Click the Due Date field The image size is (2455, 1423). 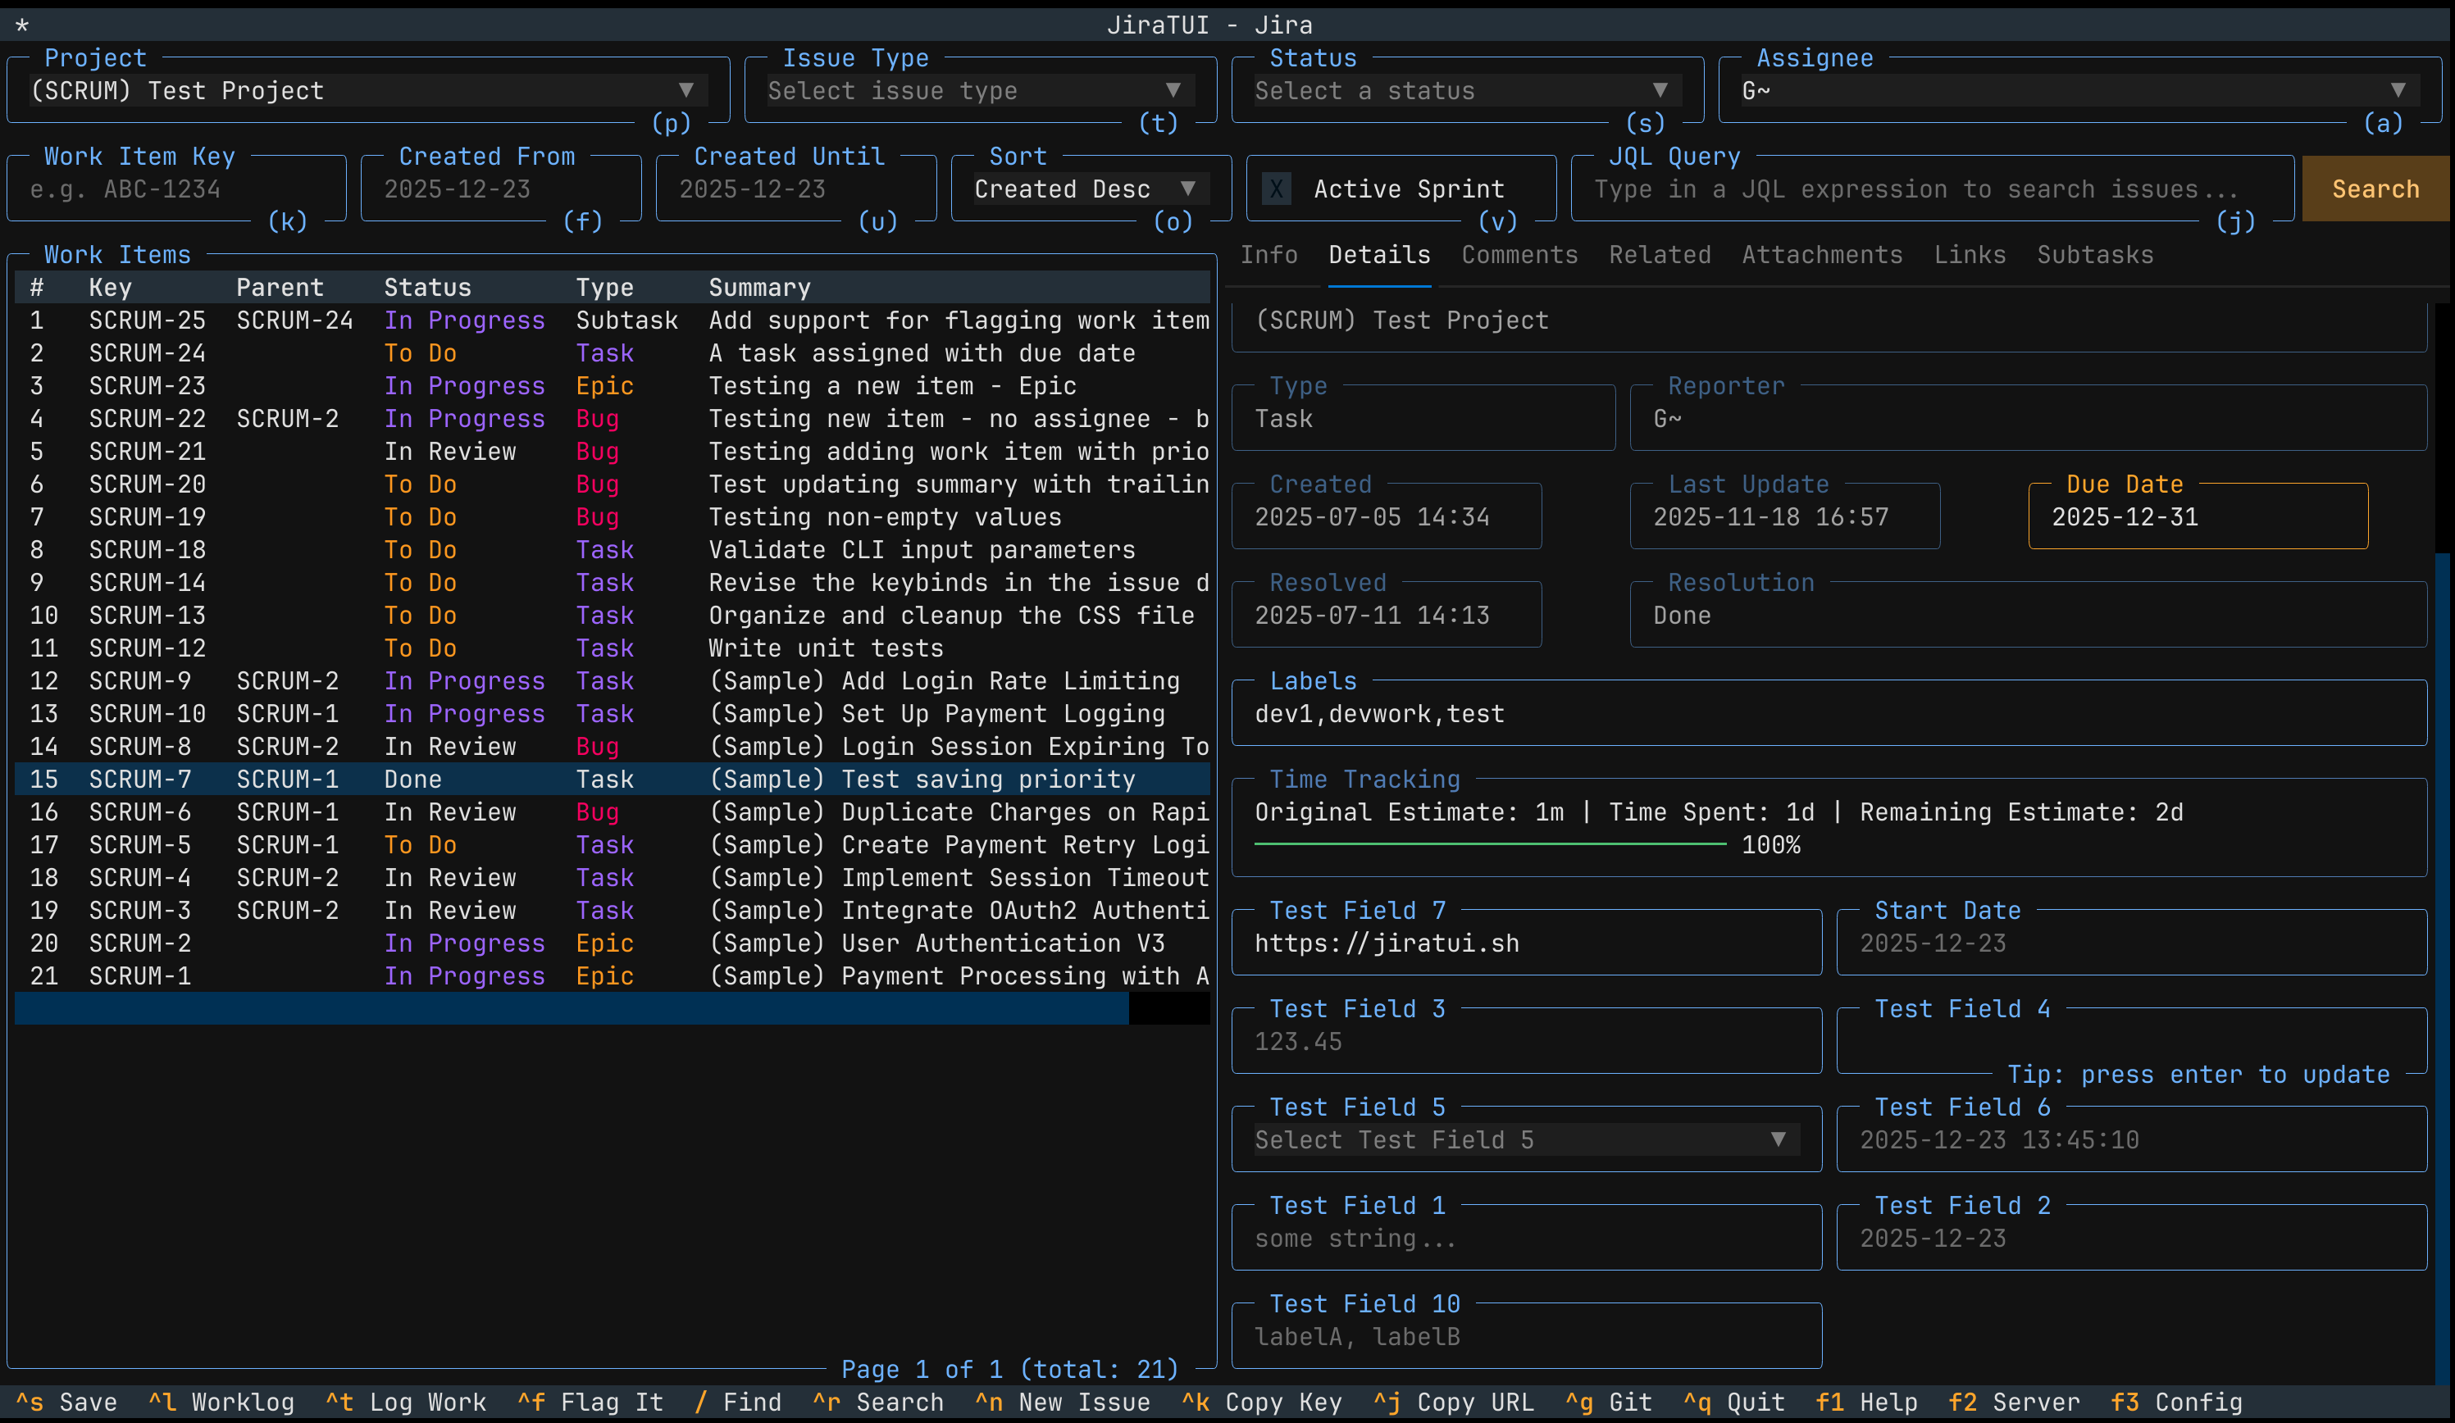pyautogui.click(x=2198, y=516)
